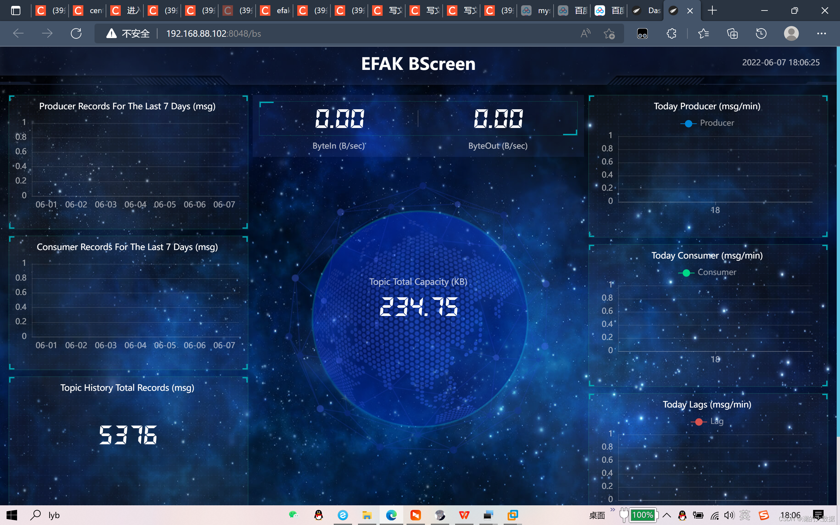The height and width of the screenshot is (525, 840).
Task: Add this page to favorites star
Action: click(609, 33)
